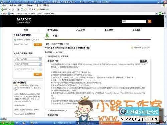
Task: Click the page vertical scrollbar up arrow
Action: [x=166, y=17]
